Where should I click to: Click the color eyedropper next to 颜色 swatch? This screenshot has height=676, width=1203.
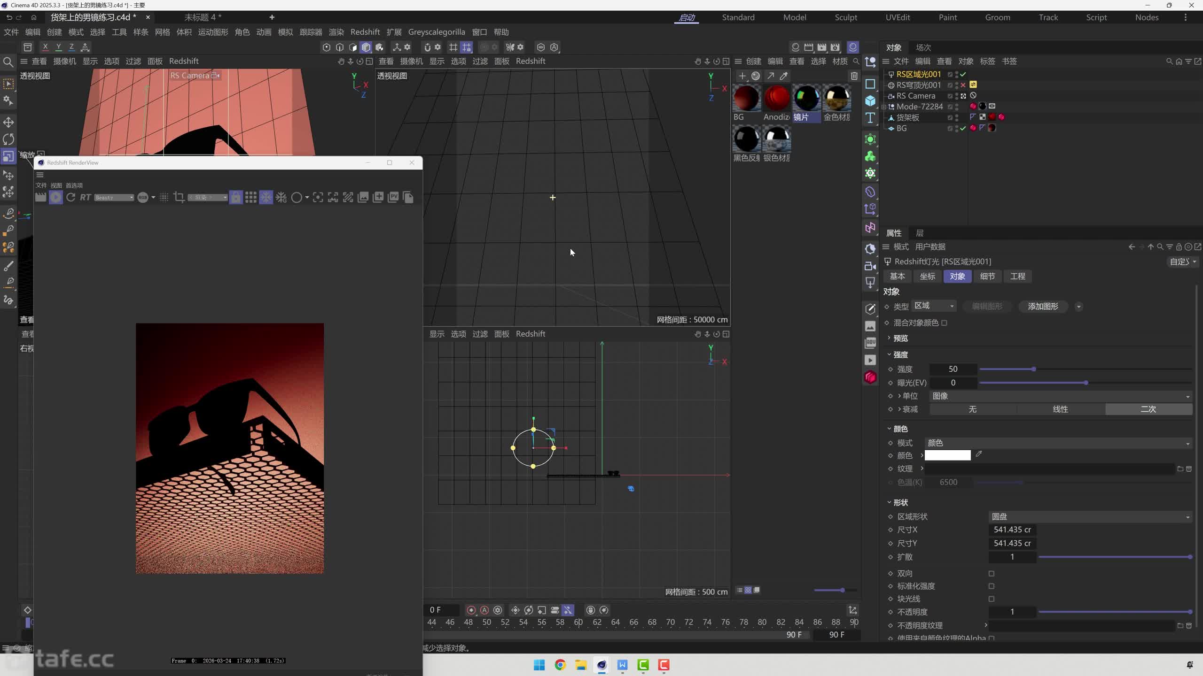pos(979,454)
